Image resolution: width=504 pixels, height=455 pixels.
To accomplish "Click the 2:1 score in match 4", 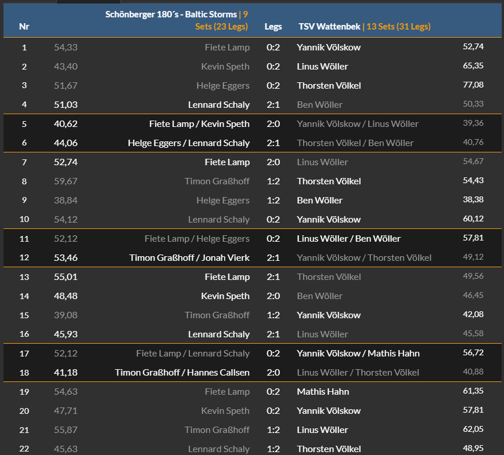I will point(273,104).
